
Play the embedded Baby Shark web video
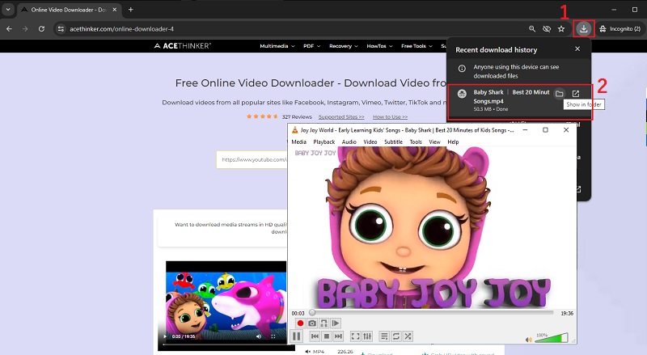pos(166,336)
